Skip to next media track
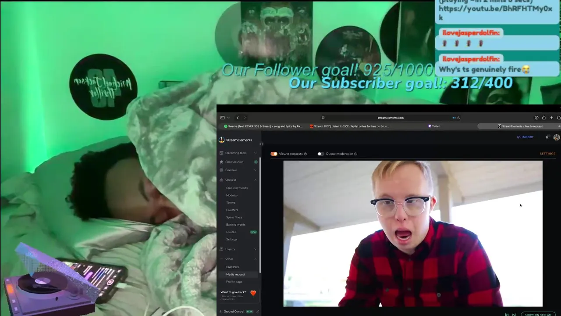Screen dimensions: 561x316 click(514, 314)
